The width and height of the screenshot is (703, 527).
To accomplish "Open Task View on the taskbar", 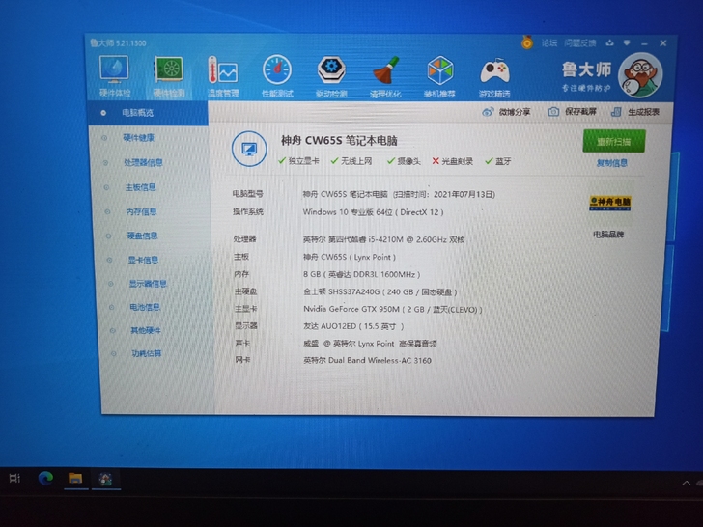I will (14, 478).
